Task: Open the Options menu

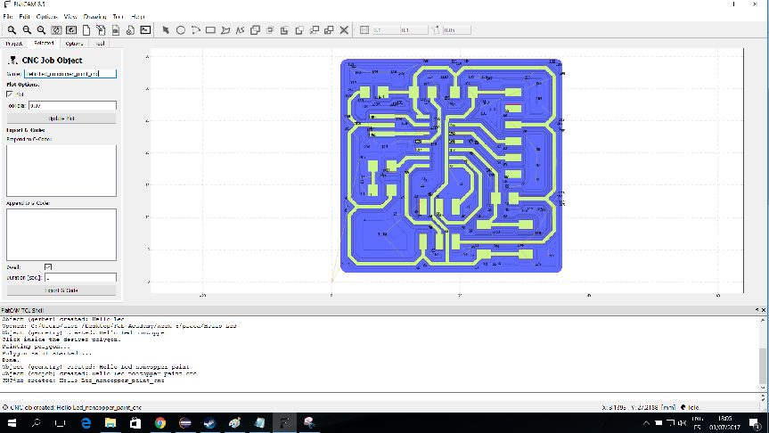Action: click(46, 17)
